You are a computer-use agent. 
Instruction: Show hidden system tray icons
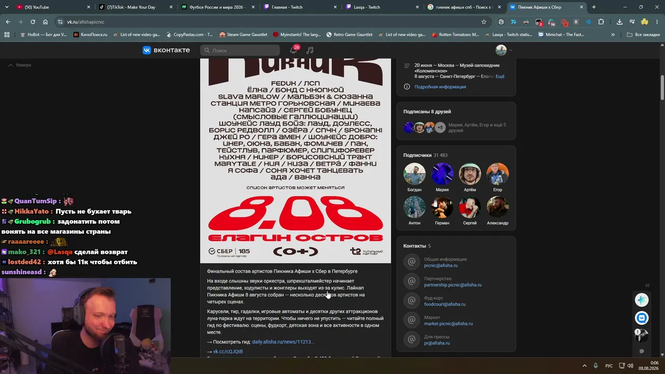tap(584, 366)
